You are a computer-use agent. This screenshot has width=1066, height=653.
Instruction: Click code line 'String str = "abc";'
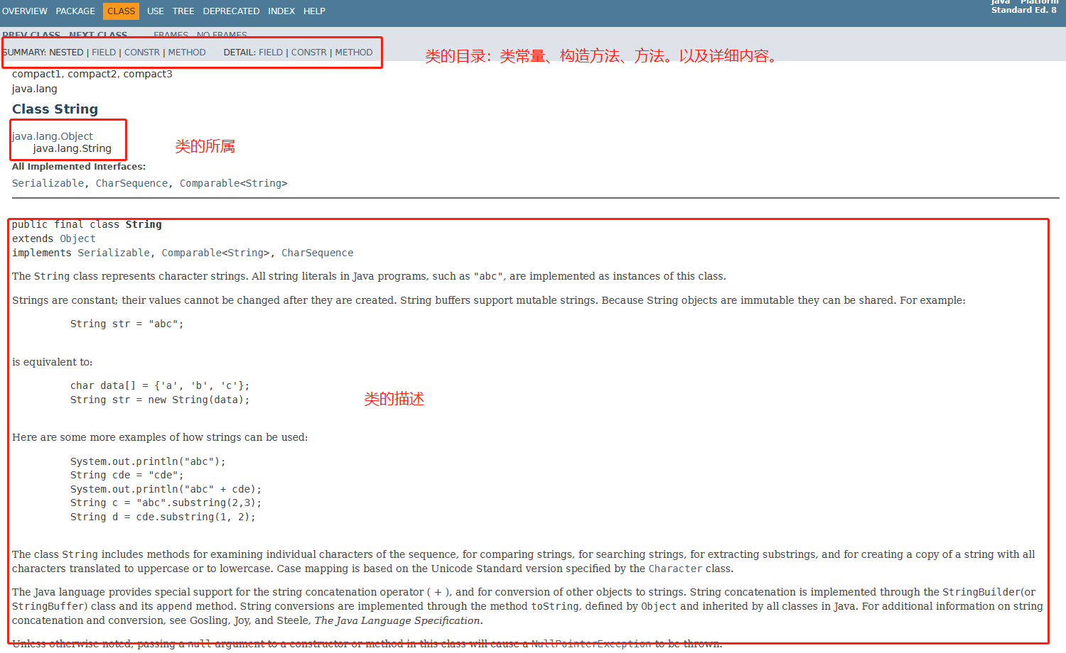[126, 324]
